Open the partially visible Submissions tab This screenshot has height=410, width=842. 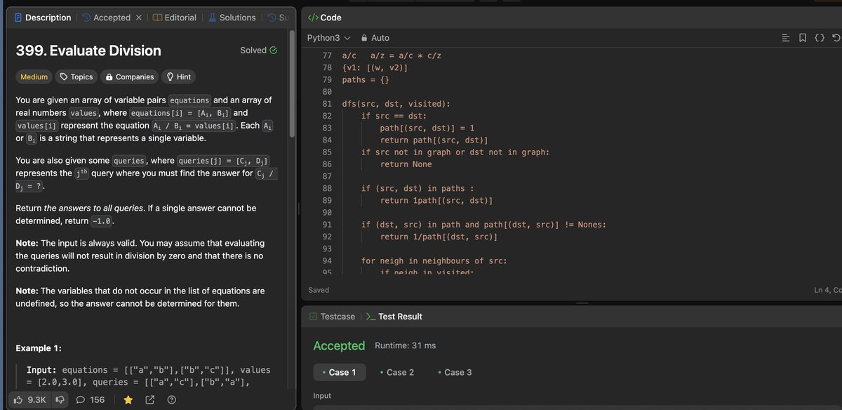coord(278,18)
